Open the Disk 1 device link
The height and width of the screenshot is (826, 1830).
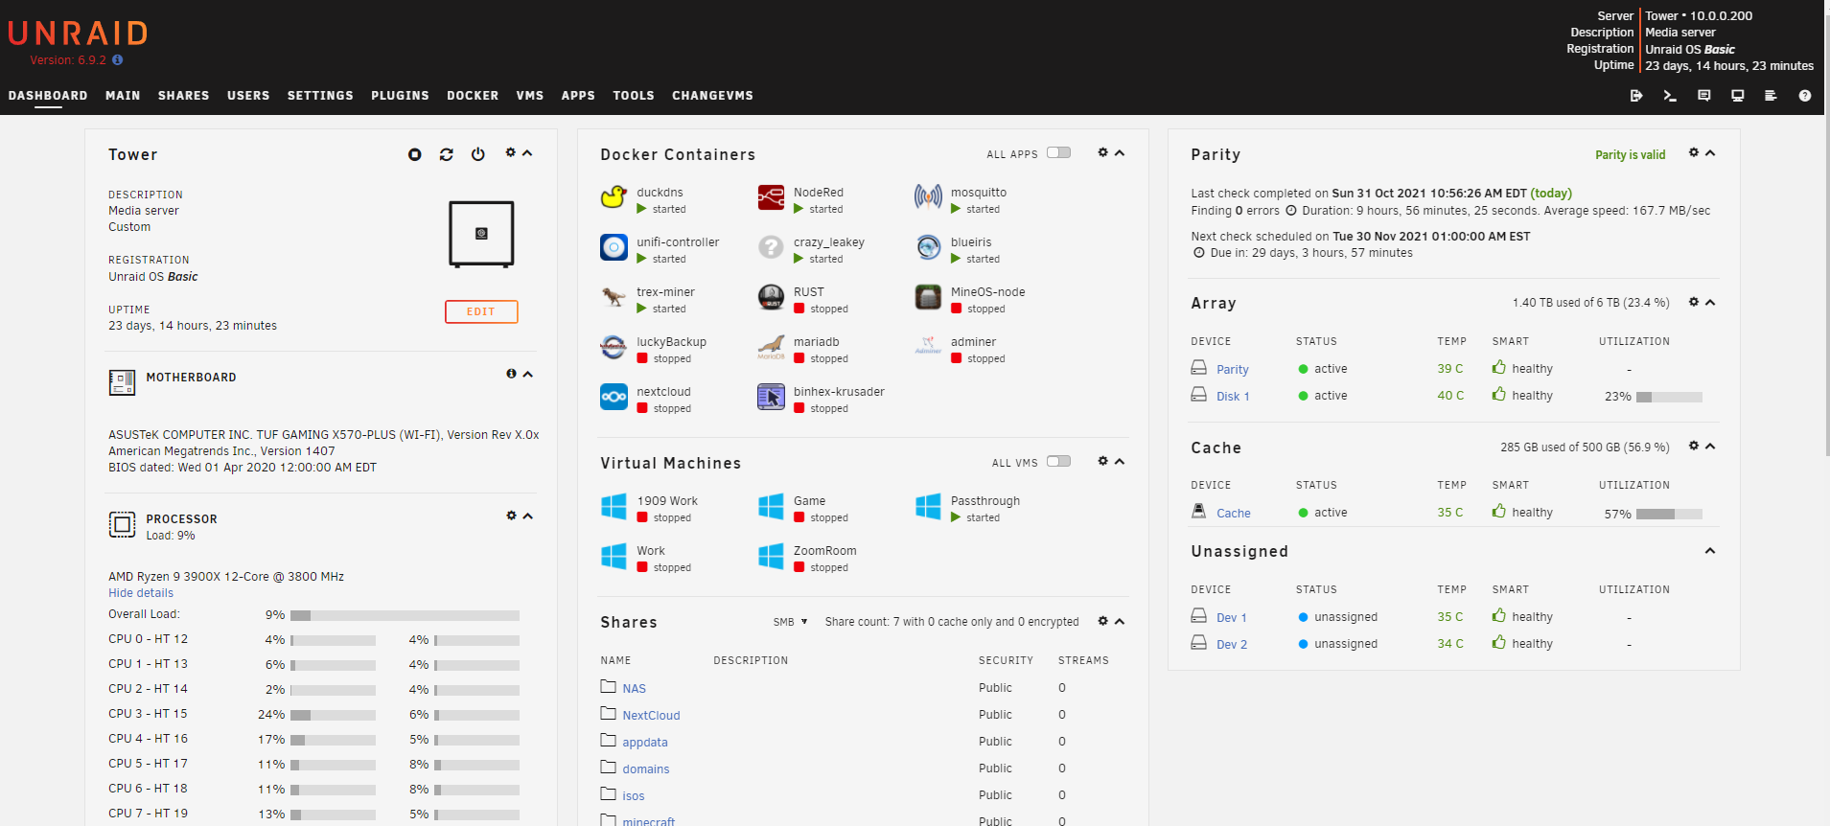[1233, 397]
